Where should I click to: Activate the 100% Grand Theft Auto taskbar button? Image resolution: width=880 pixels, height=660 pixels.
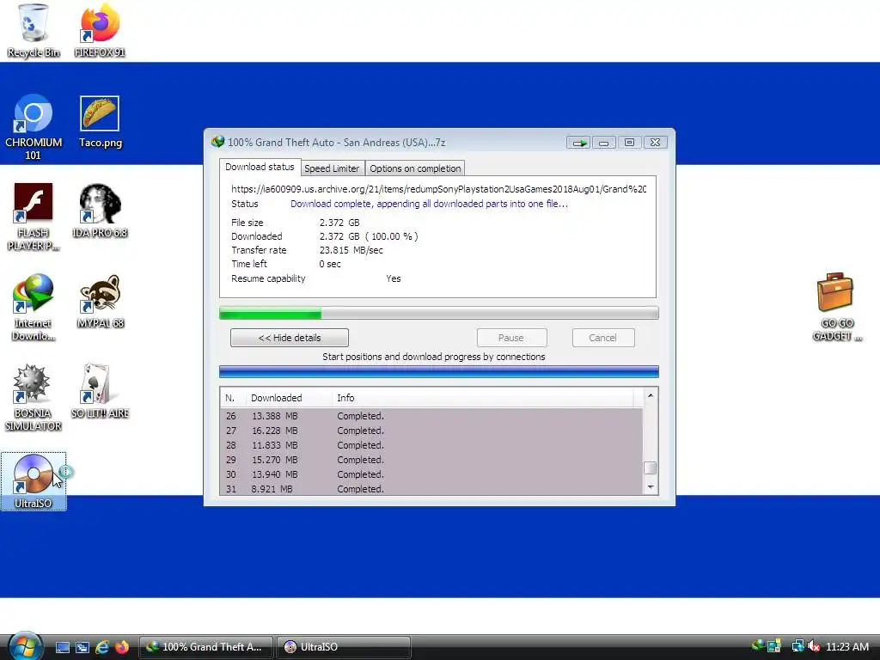point(206,646)
